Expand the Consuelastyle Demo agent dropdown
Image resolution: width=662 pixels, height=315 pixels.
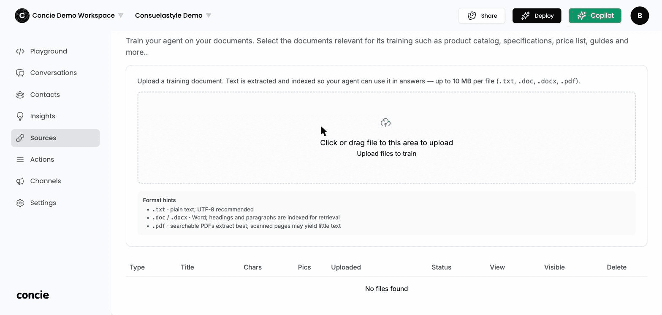(x=209, y=16)
